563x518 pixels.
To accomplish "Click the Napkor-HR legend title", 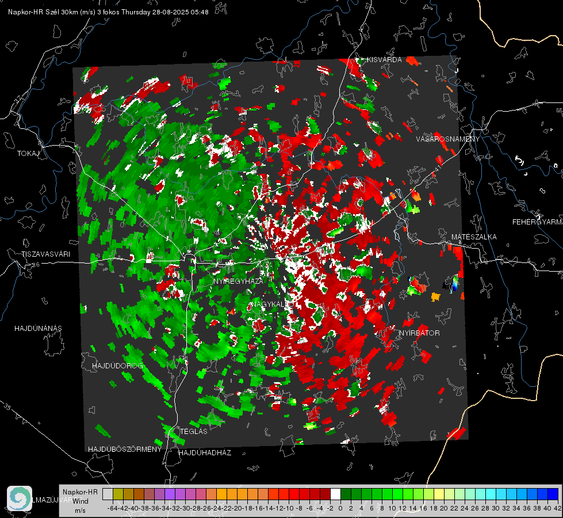I will pyautogui.click(x=80, y=492).
